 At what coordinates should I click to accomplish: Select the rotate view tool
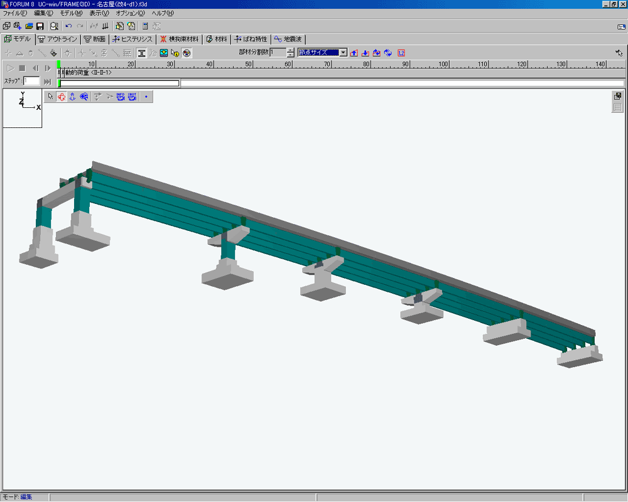(x=62, y=97)
